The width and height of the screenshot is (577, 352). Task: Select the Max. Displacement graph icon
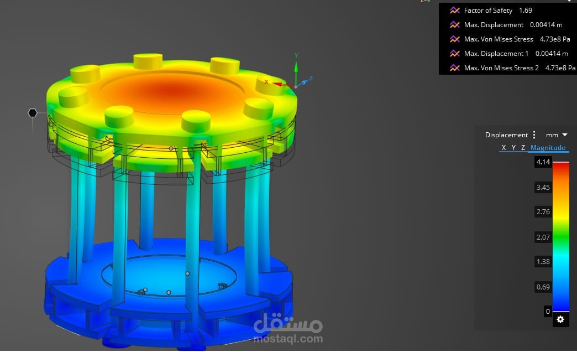pos(455,24)
